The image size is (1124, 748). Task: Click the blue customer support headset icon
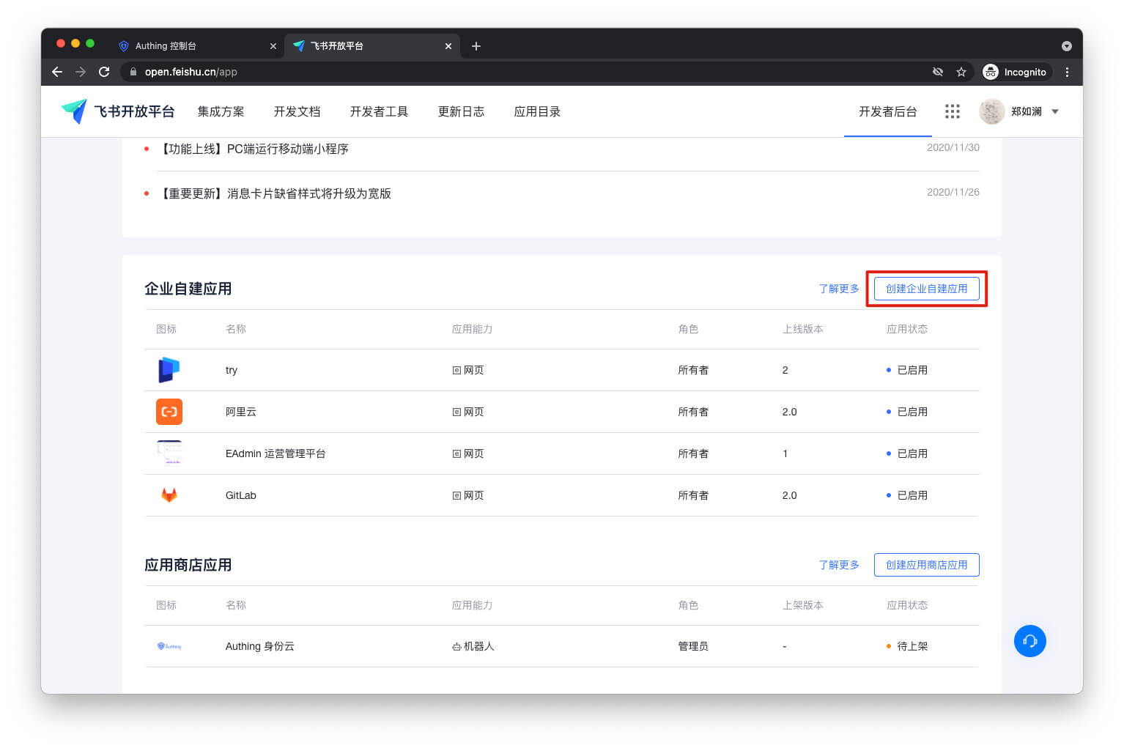click(x=1029, y=641)
